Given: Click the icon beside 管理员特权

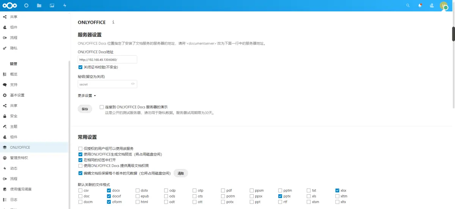Looking at the screenshot, I should (x=5, y=158).
